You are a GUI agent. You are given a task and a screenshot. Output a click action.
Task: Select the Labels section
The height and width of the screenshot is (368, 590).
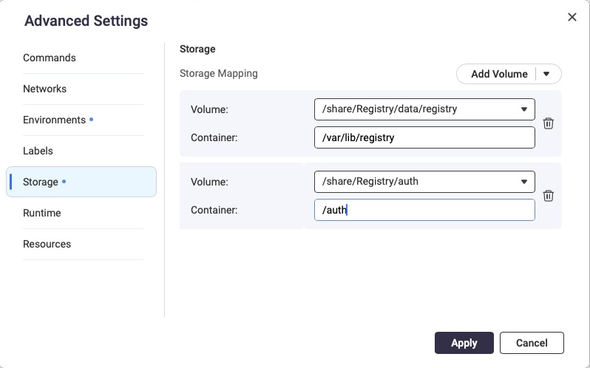(x=38, y=151)
